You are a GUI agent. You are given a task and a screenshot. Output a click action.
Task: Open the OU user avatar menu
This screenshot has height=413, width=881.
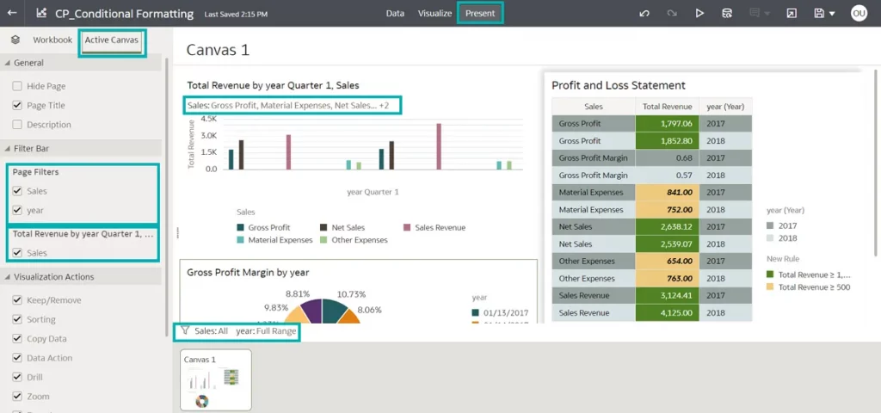tap(858, 14)
